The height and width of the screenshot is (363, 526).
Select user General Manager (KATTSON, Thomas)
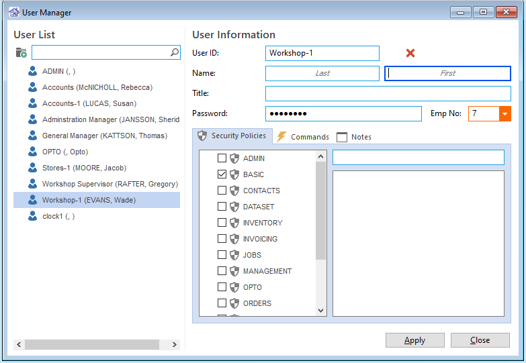point(104,136)
